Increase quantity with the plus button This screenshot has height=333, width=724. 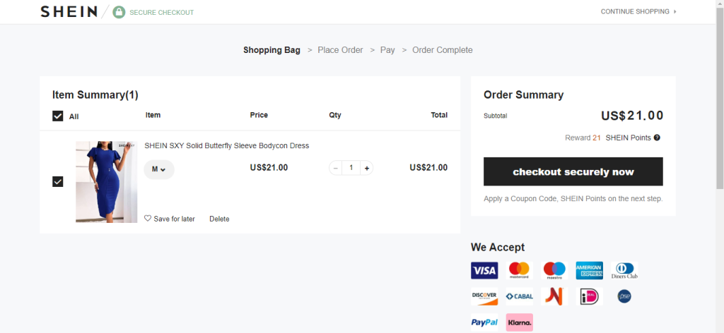point(366,168)
